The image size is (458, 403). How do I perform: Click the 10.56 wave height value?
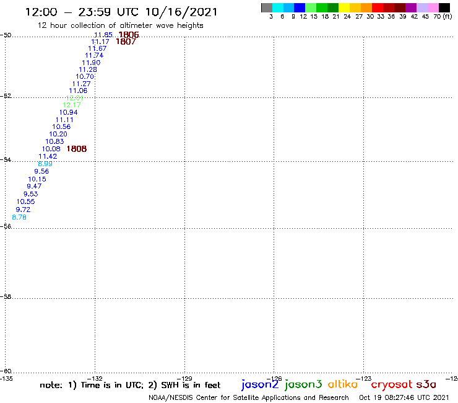coord(61,127)
